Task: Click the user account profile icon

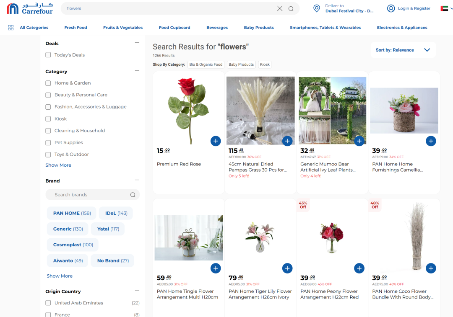Action: [391, 8]
